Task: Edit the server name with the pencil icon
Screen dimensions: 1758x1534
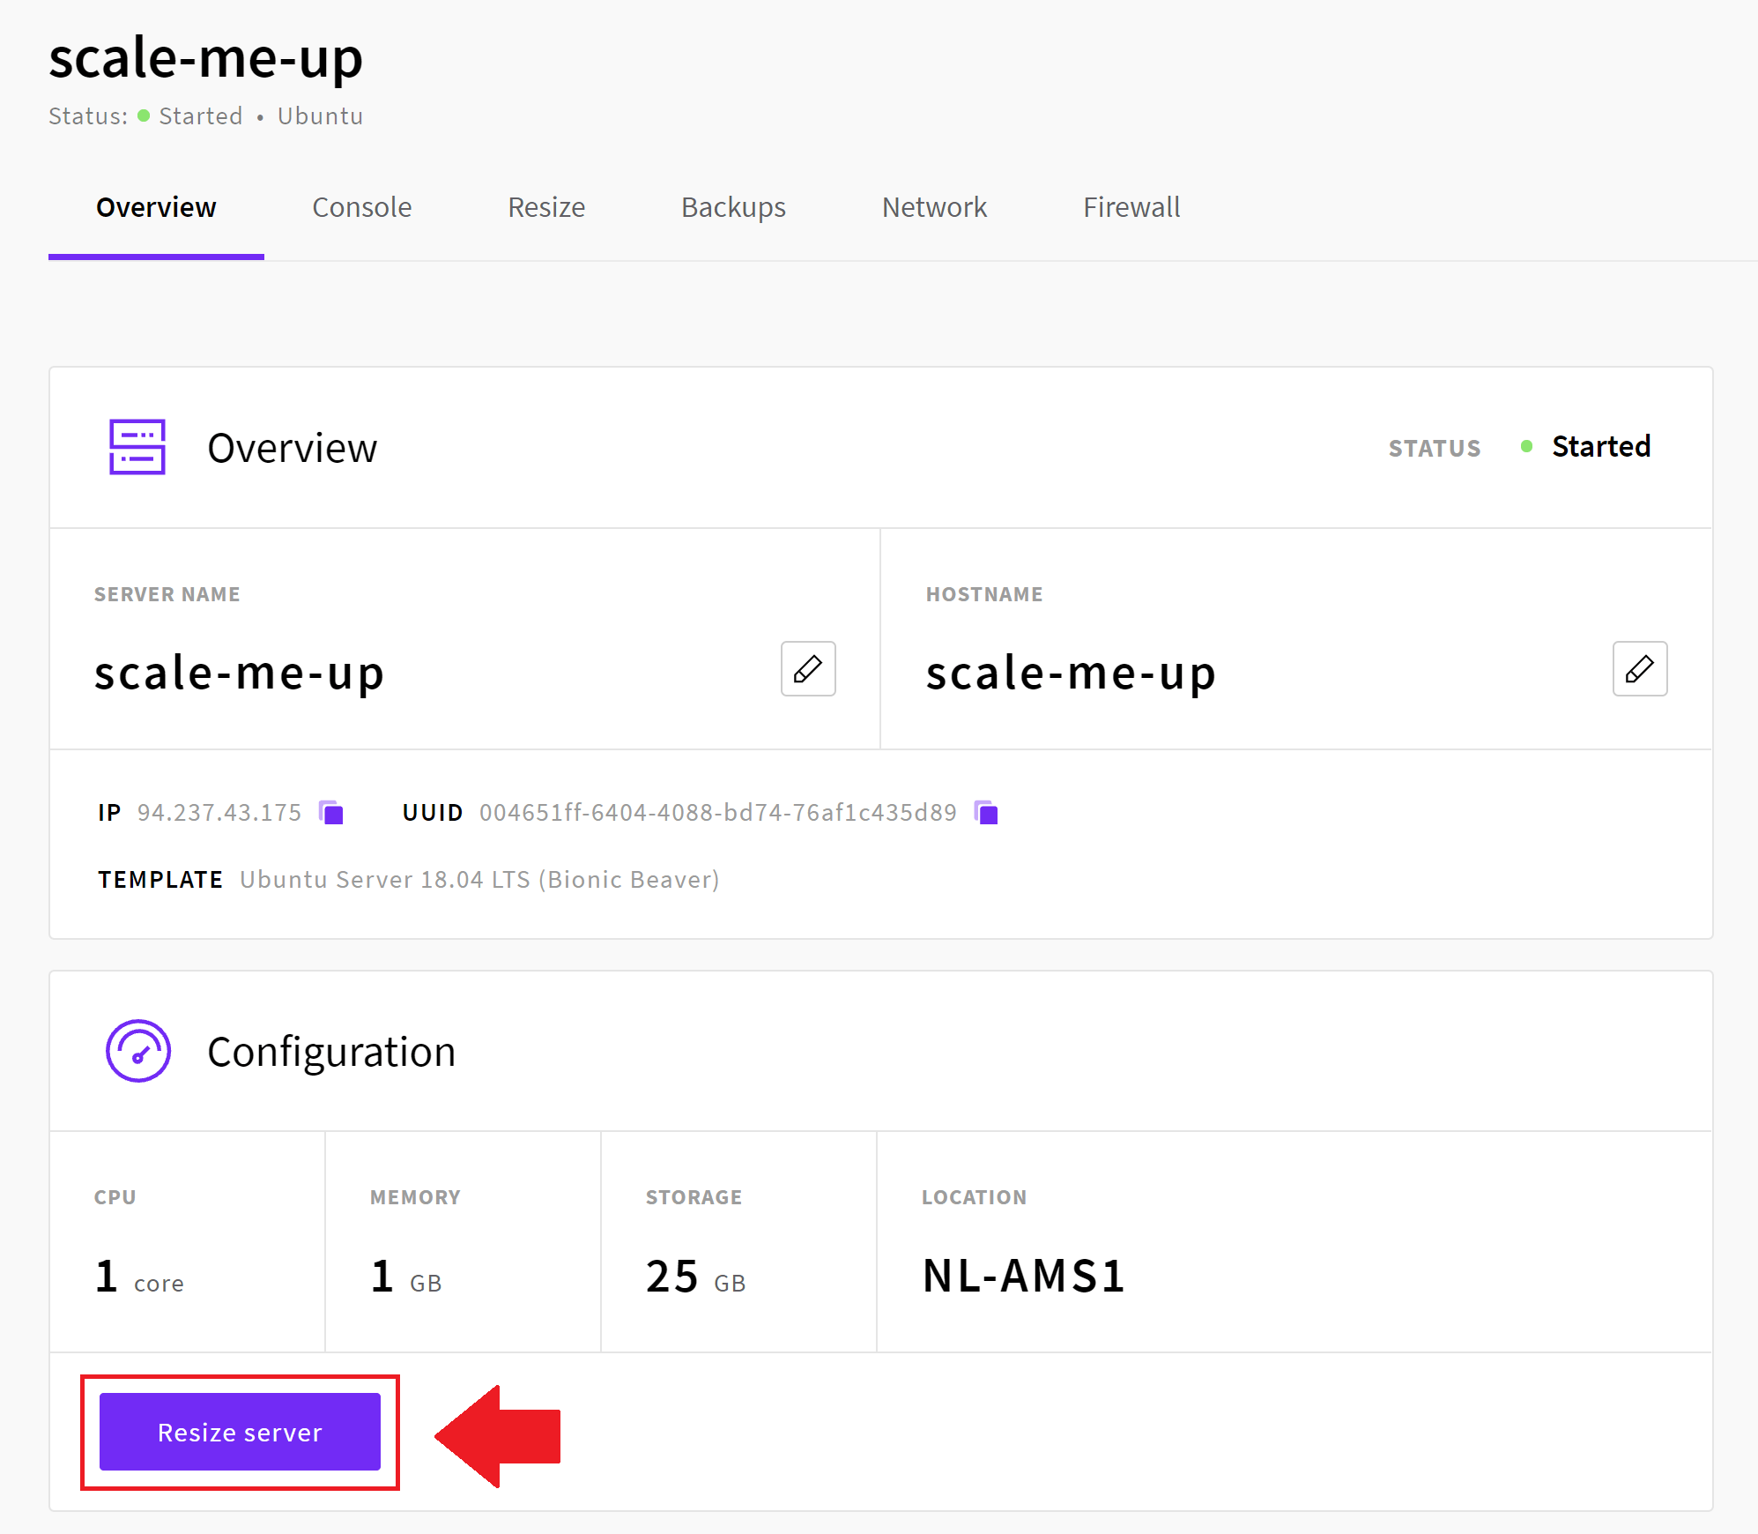Action: click(x=808, y=669)
